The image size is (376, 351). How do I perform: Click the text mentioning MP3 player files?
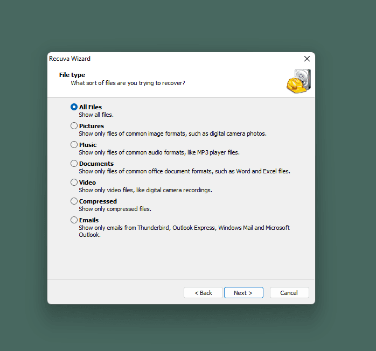pos(159,152)
